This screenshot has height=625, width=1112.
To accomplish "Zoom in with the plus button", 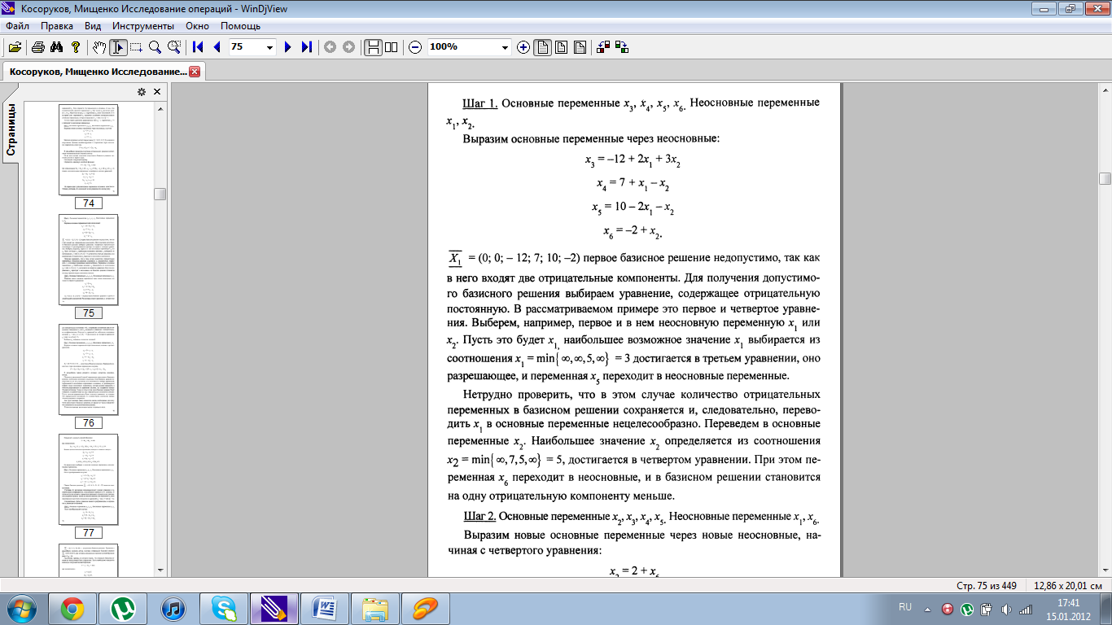I will tap(523, 47).
